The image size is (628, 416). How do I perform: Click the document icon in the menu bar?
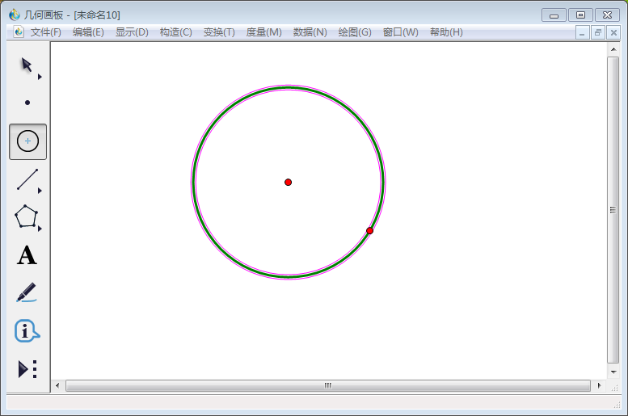coord(19,32)
